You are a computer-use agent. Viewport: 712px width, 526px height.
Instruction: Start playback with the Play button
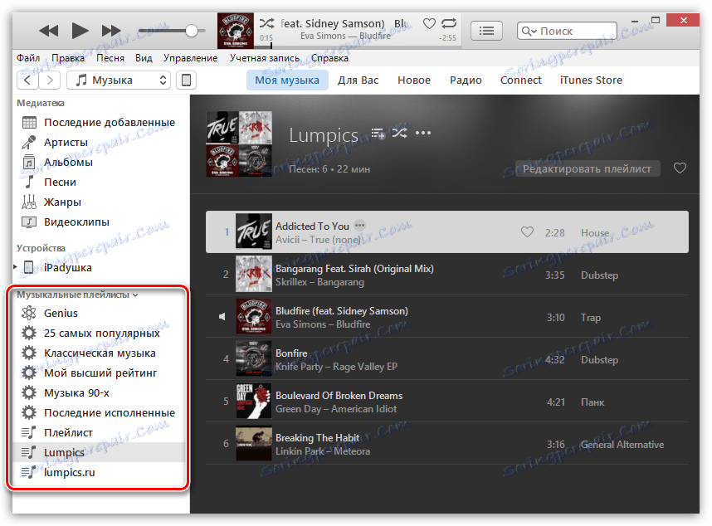coord(80,31)
